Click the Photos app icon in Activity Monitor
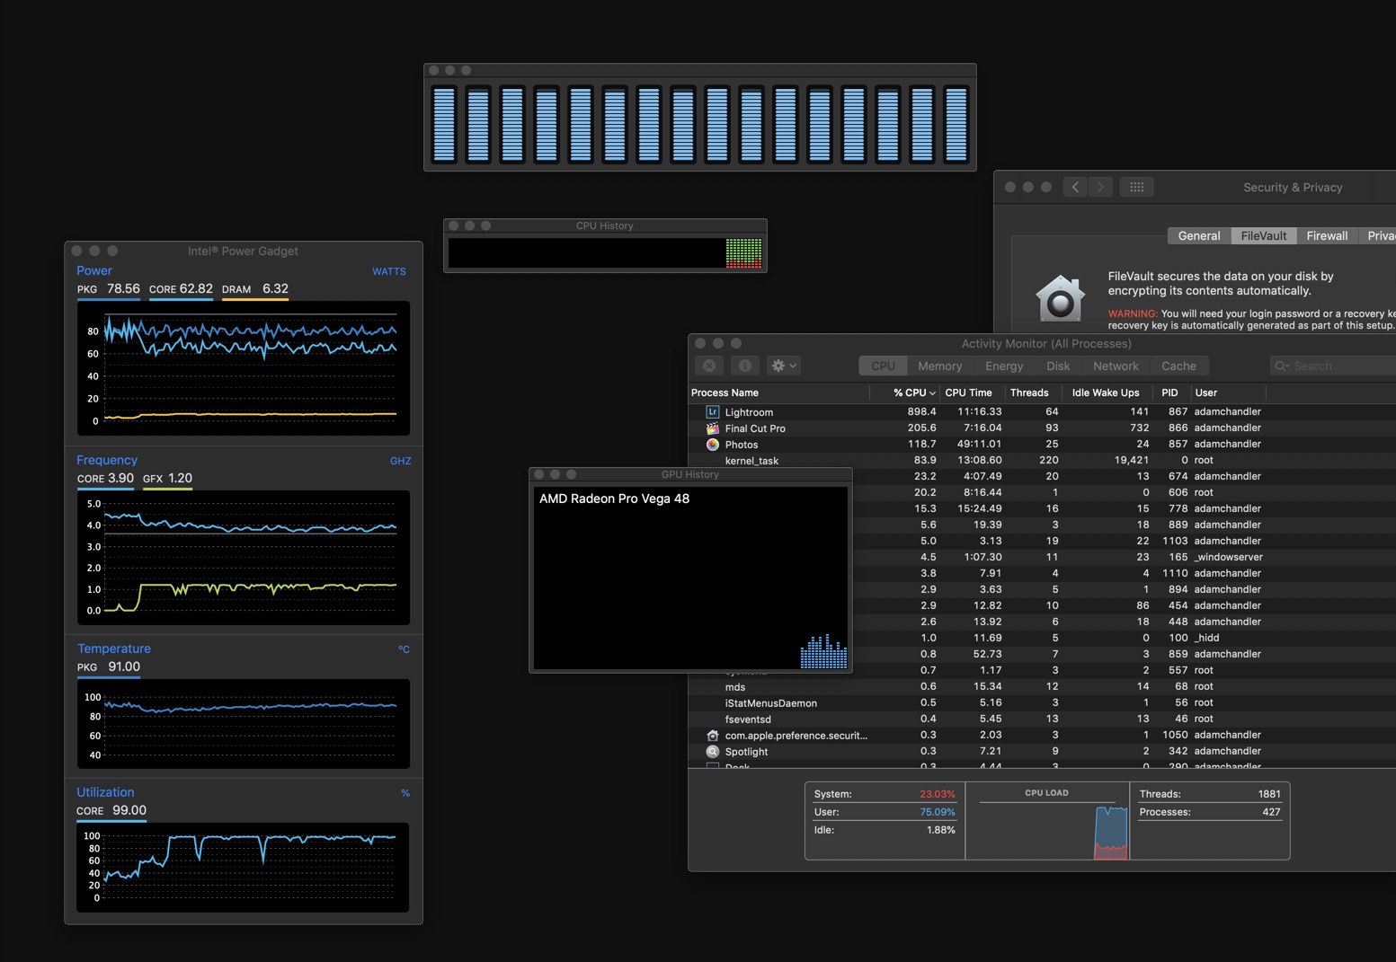 click(713, 445)
